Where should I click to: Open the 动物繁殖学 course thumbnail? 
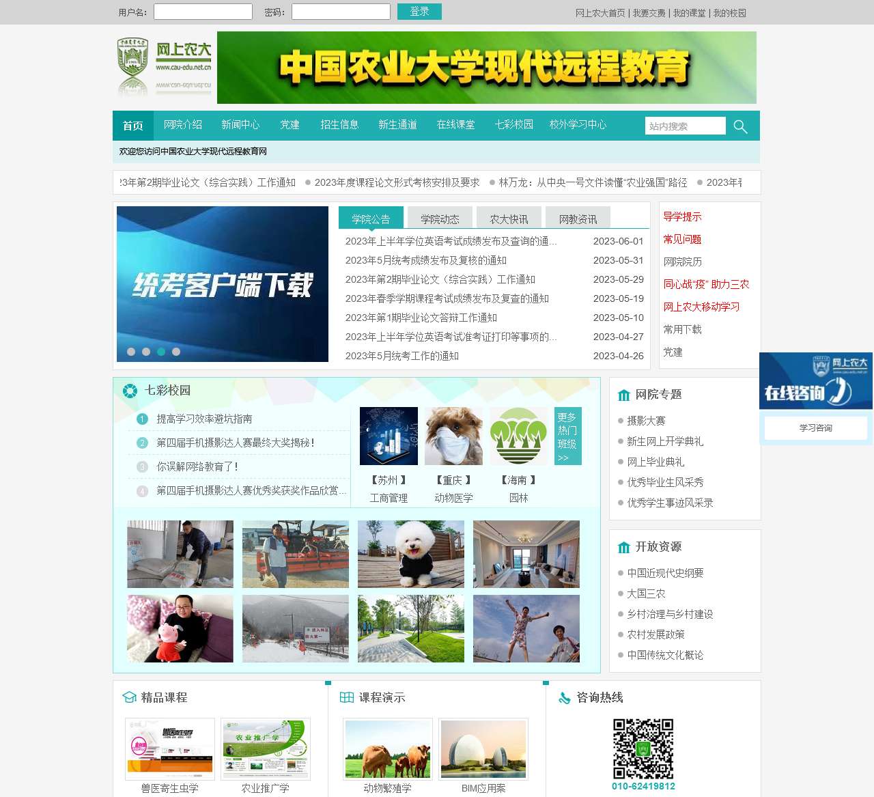tap(387, 749)
